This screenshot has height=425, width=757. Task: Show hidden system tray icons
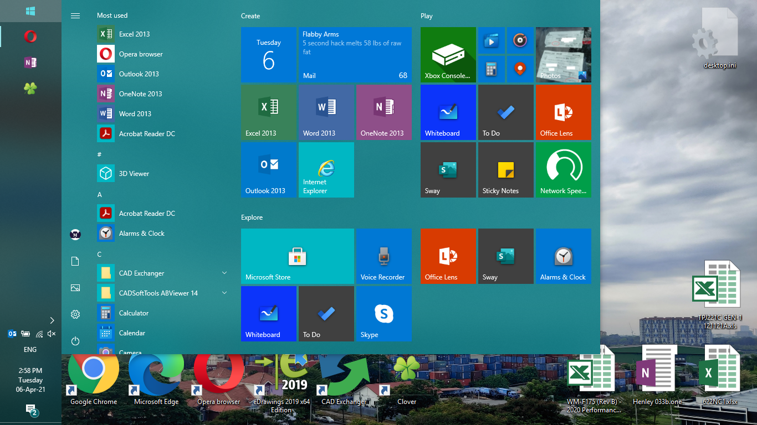52,320
